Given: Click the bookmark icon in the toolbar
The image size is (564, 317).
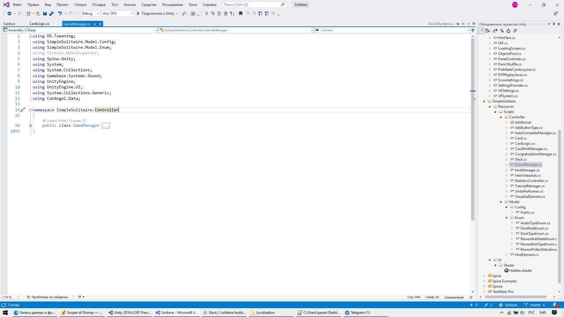Looking at the screenshot, I should tap(241, 14).
